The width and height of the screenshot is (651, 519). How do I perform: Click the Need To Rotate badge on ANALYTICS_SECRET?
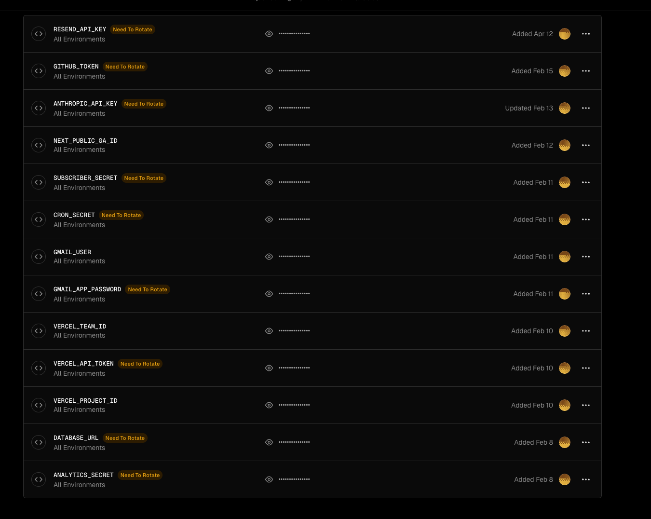pos(140,475)
